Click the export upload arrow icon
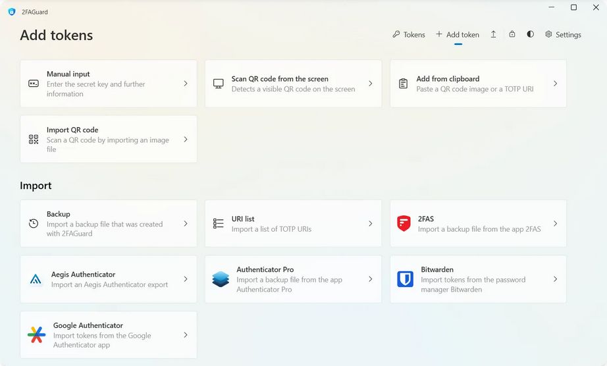 tap(494, 34)
